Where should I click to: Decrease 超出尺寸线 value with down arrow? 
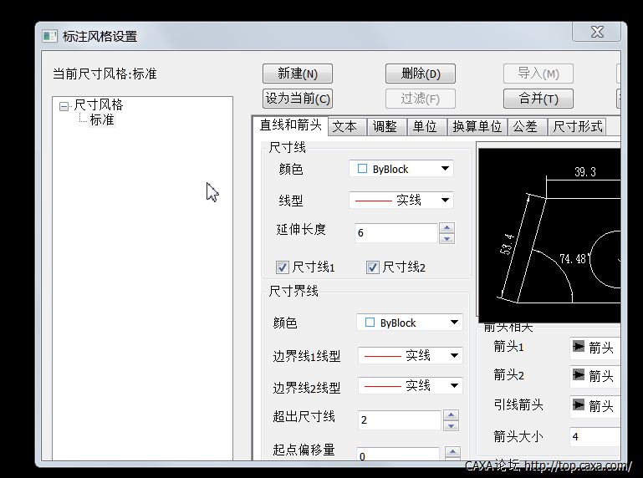coord(451,425)
